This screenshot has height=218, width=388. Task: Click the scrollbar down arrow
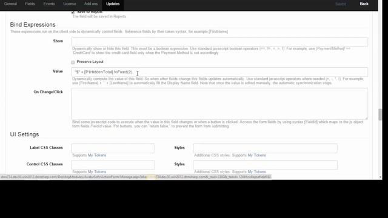click(x=380, y=177)
